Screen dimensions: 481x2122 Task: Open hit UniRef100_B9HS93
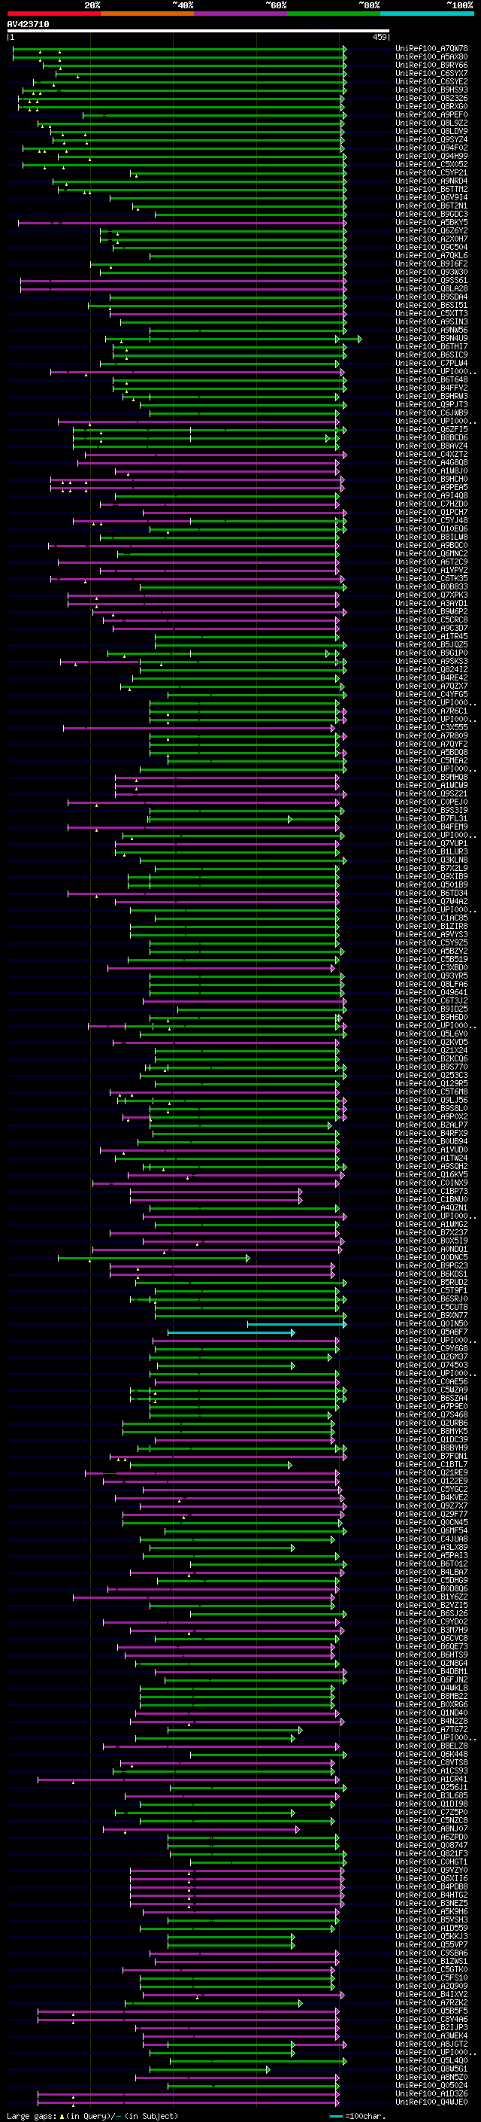click(431, 90)
